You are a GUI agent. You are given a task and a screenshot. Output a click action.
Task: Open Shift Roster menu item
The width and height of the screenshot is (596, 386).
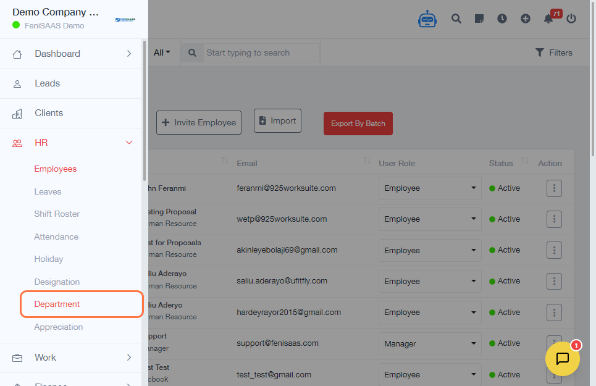pos(57,214)
